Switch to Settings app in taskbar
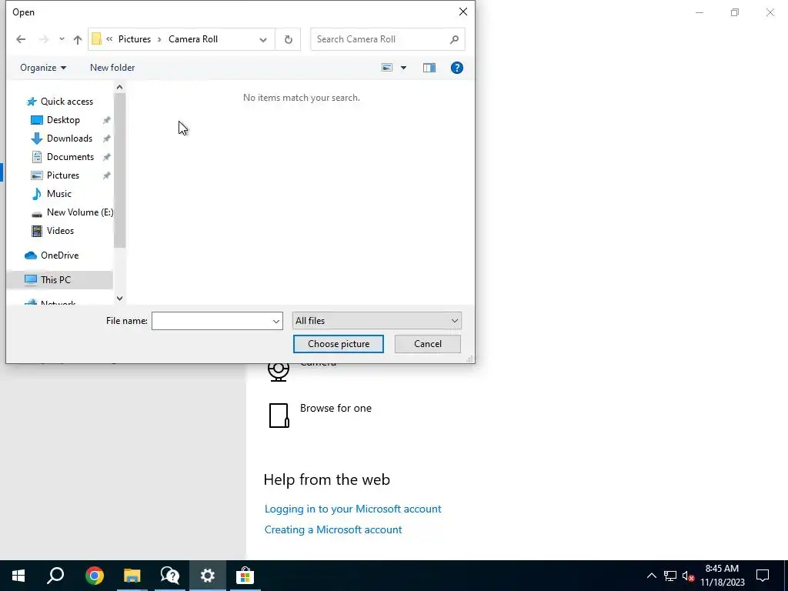Viewport: 788px width, 591px height. coord(208,576)
